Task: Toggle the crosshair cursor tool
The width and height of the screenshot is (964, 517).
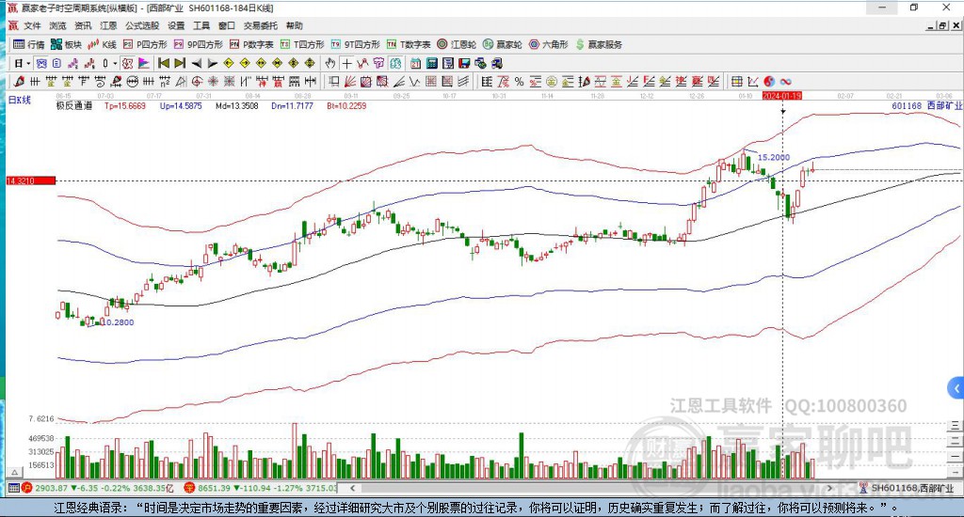Action: (347, 63)
